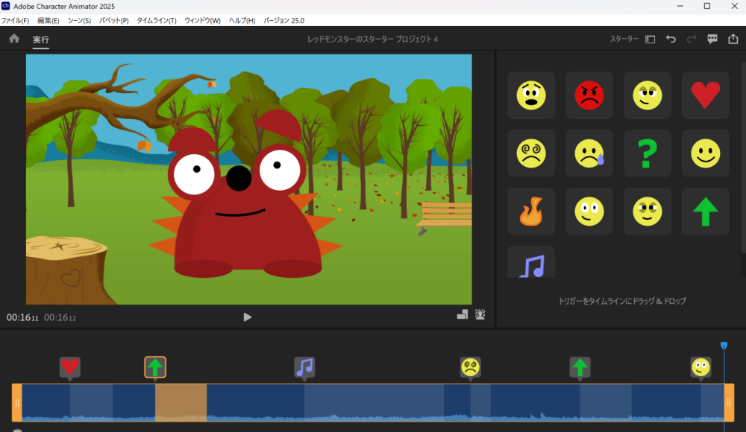746x432 pixels.
Task: Toggle the person silhouette icon below the scene
Action: tap(480, 314)
